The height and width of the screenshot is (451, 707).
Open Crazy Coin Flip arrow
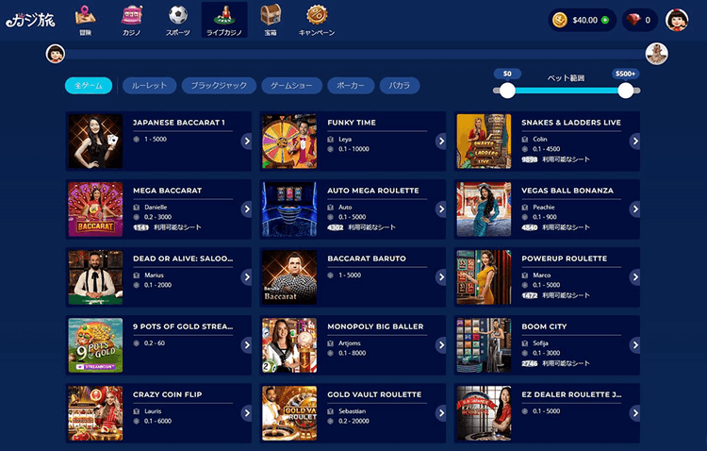click(x=246, y=412)
